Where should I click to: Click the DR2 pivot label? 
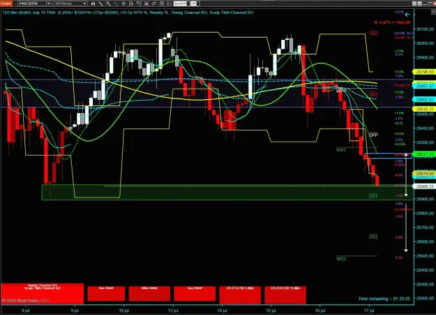tap(373, 34)
